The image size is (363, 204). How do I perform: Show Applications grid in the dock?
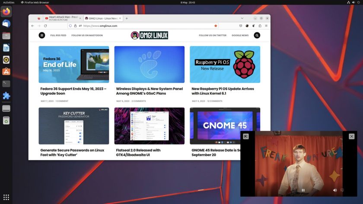[x=6, y=197]
